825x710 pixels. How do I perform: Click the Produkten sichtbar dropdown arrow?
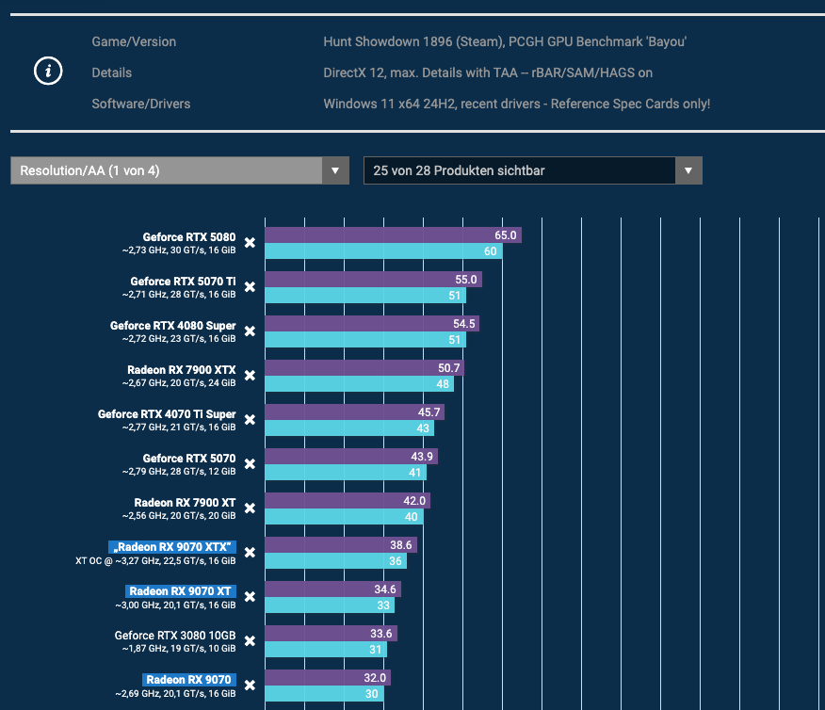(688, 170)
